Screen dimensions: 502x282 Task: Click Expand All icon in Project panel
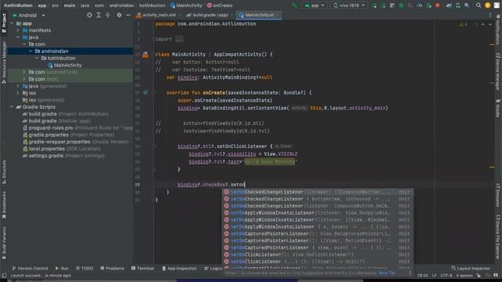point(99,15)
